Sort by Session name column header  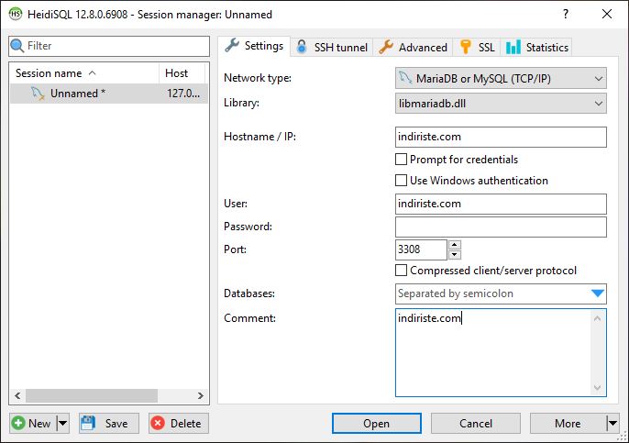tap(84, 73)
